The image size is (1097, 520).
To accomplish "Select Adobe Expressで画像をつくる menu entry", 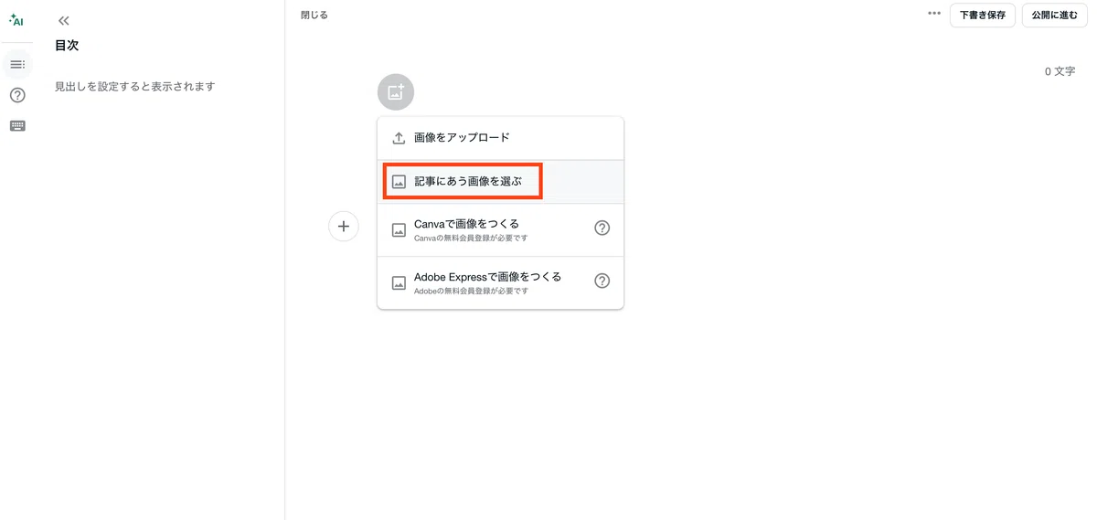I will coord(500,282).
